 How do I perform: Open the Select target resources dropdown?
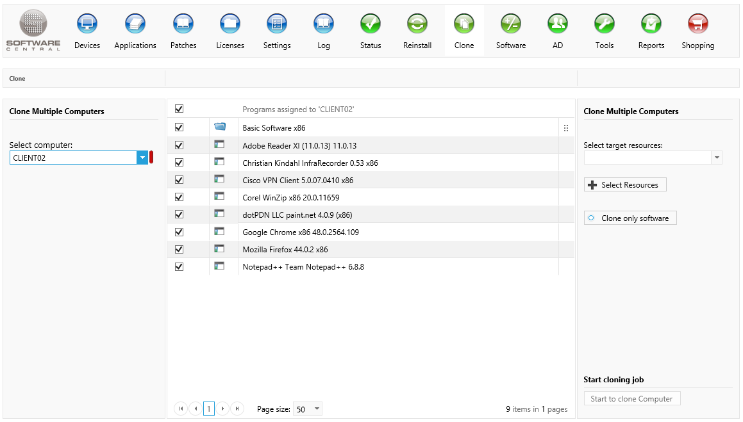point(717,158)
